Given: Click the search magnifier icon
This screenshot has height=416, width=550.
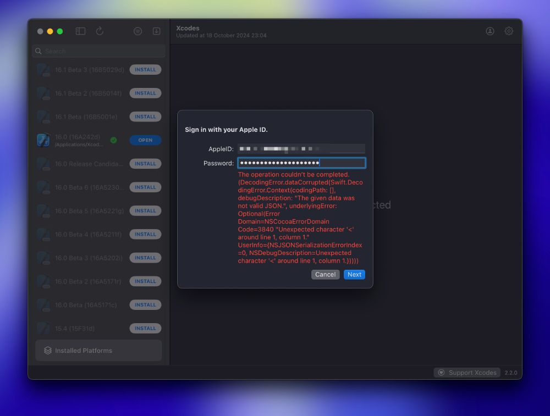Looking at the screenshot, I should click(x=38, y=51).
